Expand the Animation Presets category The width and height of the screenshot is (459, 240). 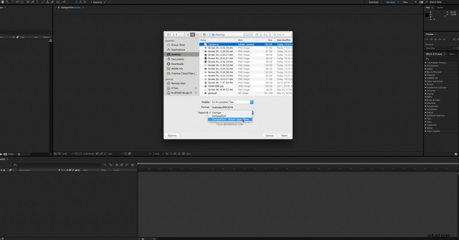pos(426,63)
